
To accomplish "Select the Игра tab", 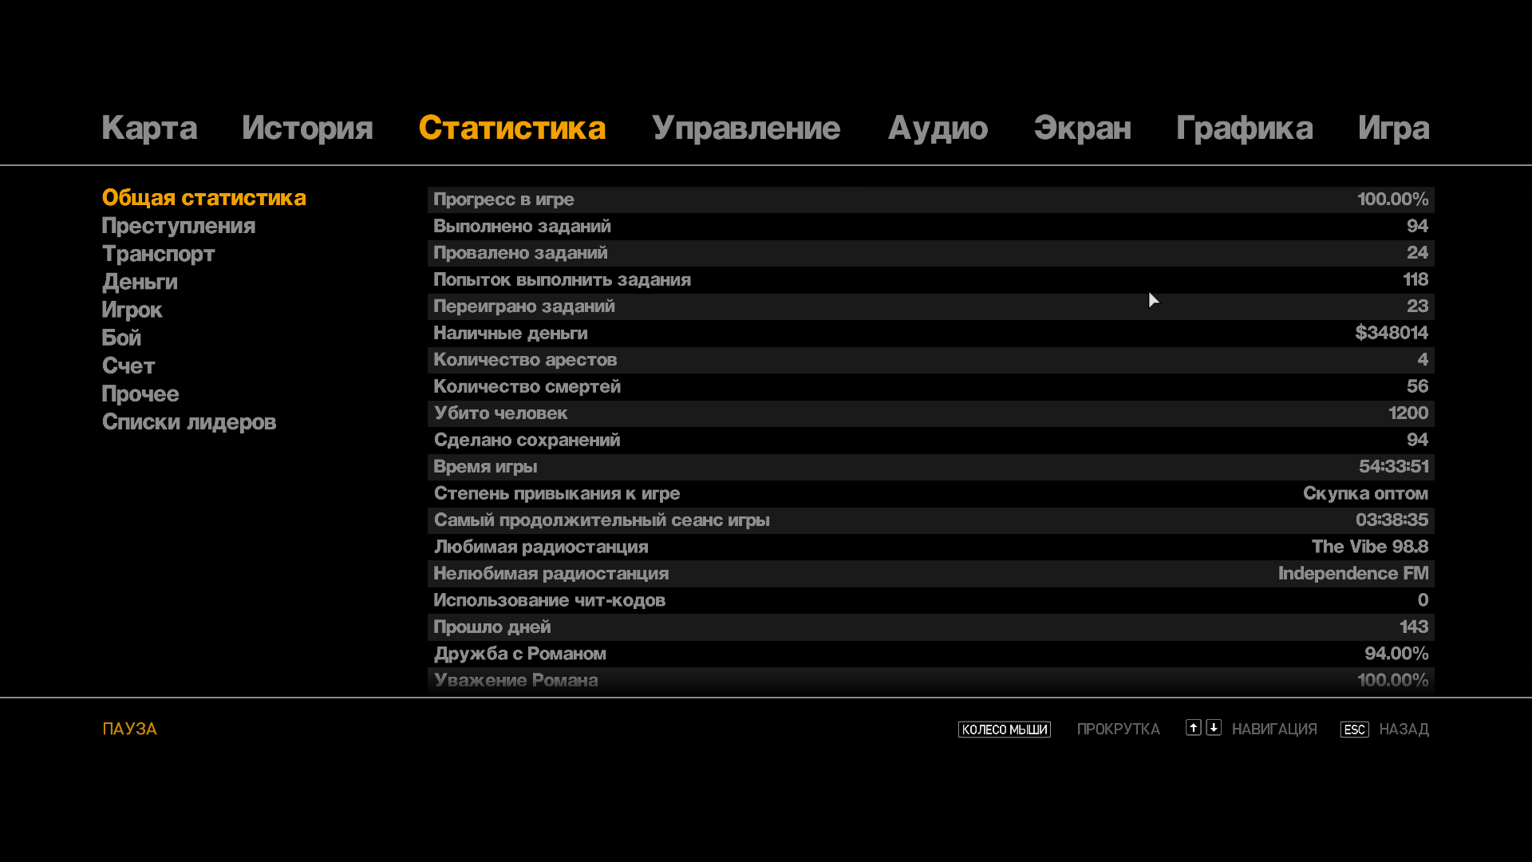I will (x=1393, y=129).
